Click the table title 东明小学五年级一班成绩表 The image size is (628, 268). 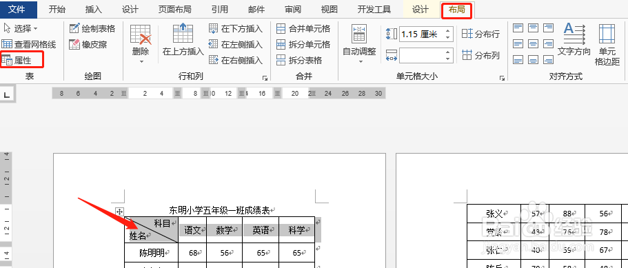point(219,210)
